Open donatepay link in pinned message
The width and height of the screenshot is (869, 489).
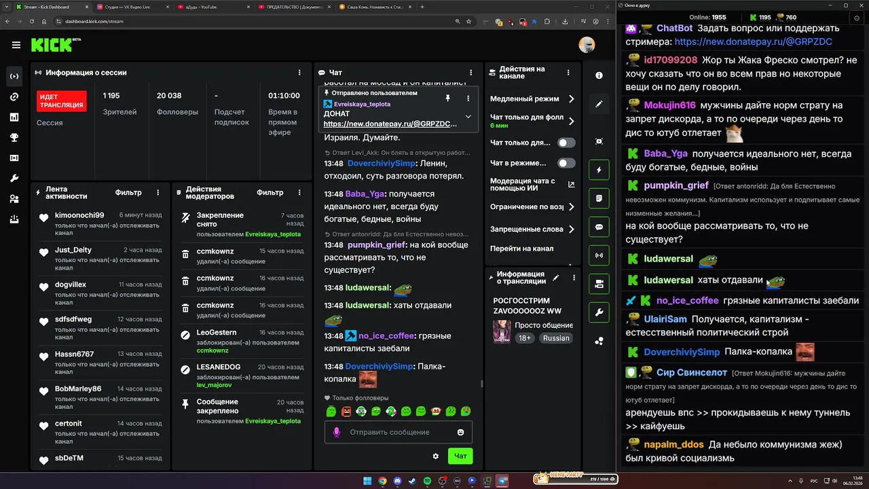tap(390, 124)
